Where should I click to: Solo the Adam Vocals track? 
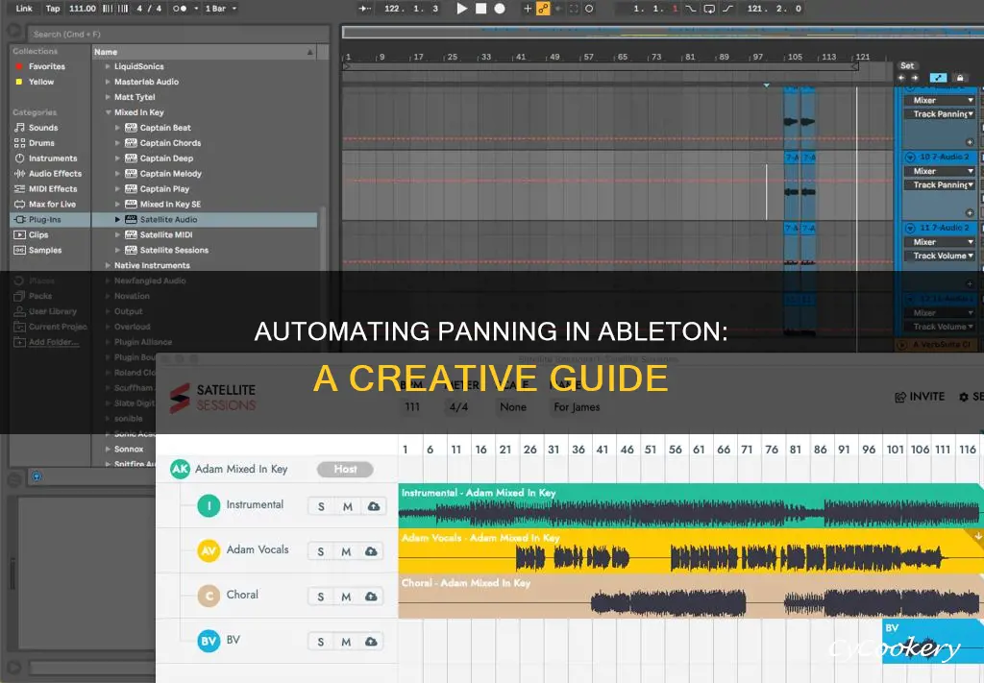[x=321, y=551]
